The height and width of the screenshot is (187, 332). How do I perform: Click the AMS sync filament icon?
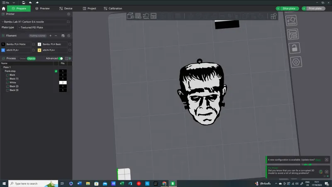[x=63, y=36]
